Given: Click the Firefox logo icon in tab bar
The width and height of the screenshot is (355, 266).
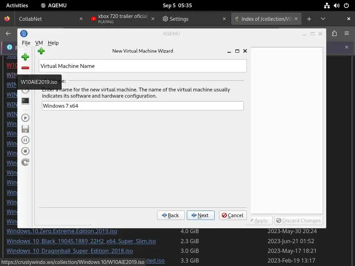Looking at the screenshot, I should point(7,19).
